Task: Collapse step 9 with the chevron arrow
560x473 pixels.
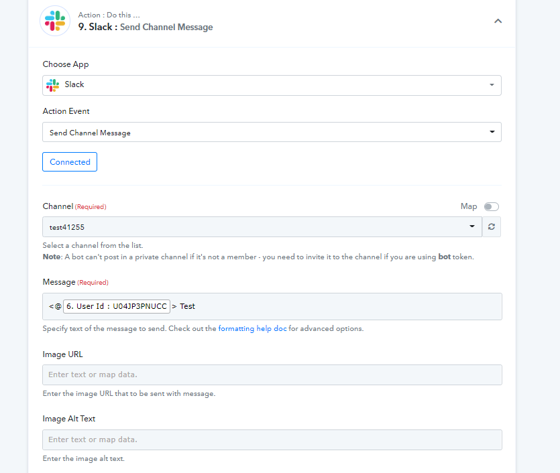Action: [498, 21]
